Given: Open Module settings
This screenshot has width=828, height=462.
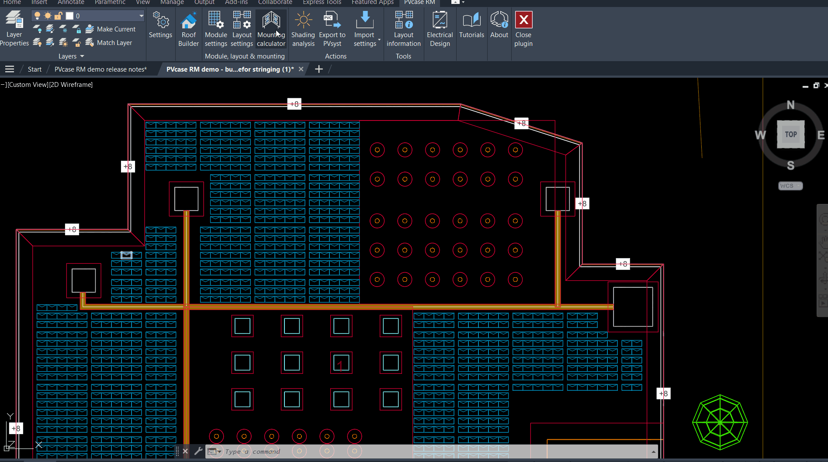Looking at the screenshot, I should [216, 29].
